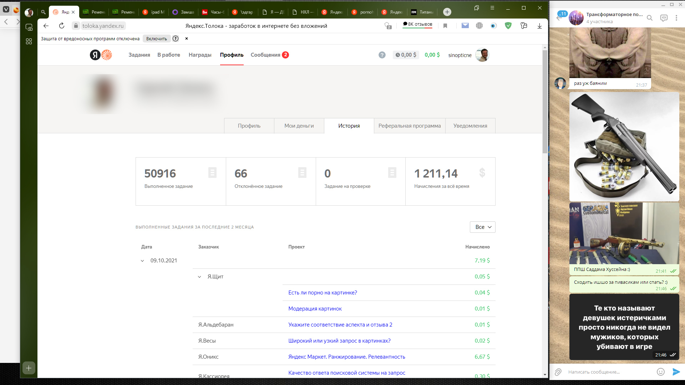Open the ППШ Саддама Хуссейна photo

click(x=624, y=233)
